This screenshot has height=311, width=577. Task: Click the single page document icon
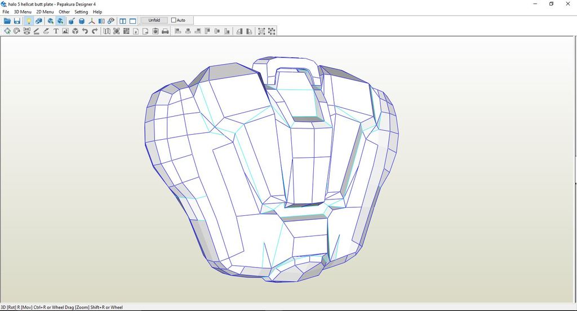click(x=136, y=32)
